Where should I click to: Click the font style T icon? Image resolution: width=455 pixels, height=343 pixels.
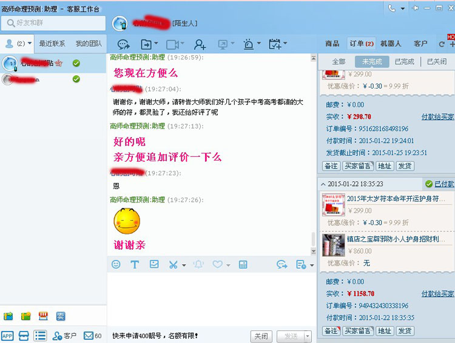coord(135,264)
